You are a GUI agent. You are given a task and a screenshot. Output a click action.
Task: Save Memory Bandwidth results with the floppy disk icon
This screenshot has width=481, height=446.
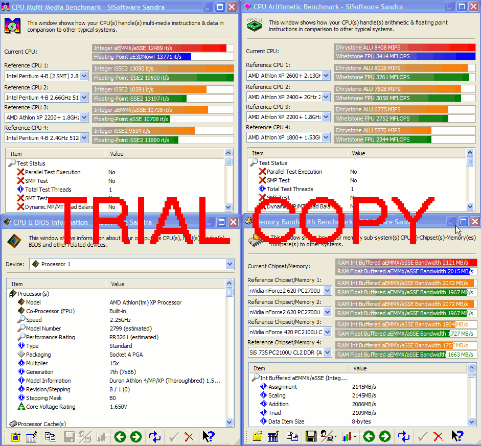click(x=311, y=436)
